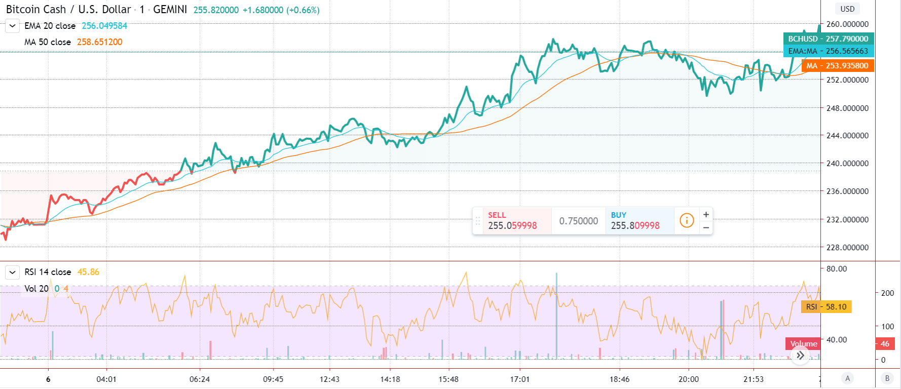901x389 pixels.
Task: Grab the order panel drag handle
Action: coord(477,221)
